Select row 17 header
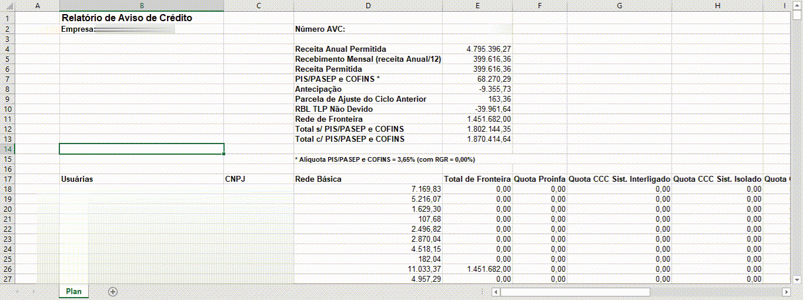This screenshot has height=300, width=803. coord(8,179)
